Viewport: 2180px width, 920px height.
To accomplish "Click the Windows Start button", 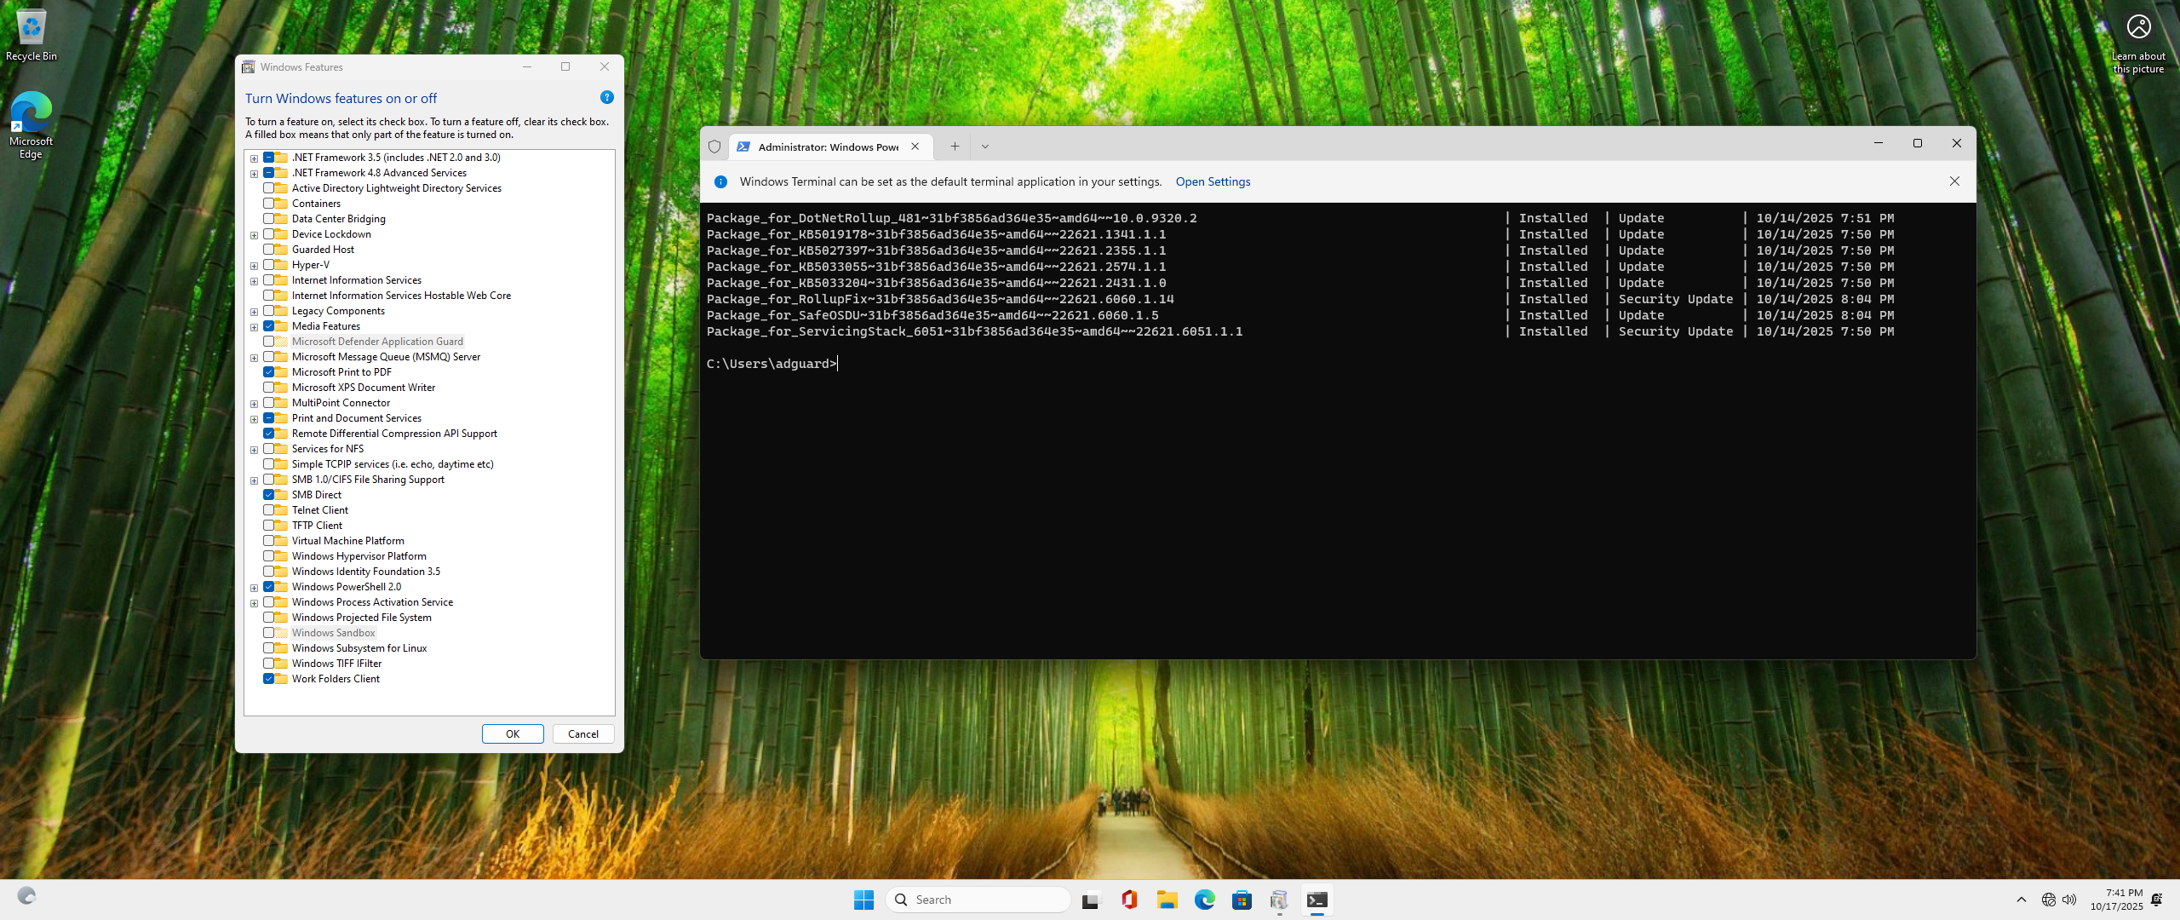I will tap(863, 900).
